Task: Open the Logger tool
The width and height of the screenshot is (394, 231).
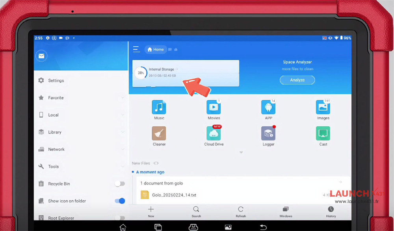Action: click(x=268, y=134)
